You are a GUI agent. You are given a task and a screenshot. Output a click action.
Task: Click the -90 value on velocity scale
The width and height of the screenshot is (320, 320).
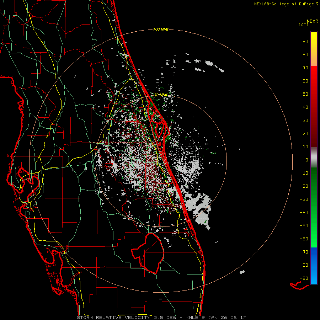pyautogui.click(x=304, y=278)
